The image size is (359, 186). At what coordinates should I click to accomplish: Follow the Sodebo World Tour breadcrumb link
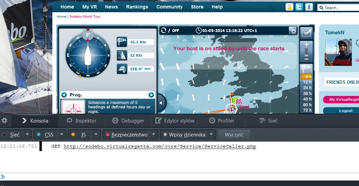(x=85, y=16)
